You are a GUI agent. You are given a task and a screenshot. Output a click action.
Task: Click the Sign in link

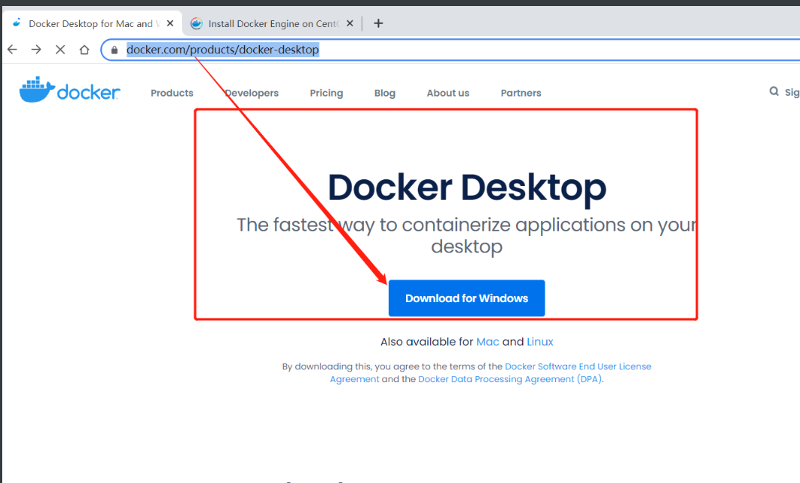[x=792, y=92]
